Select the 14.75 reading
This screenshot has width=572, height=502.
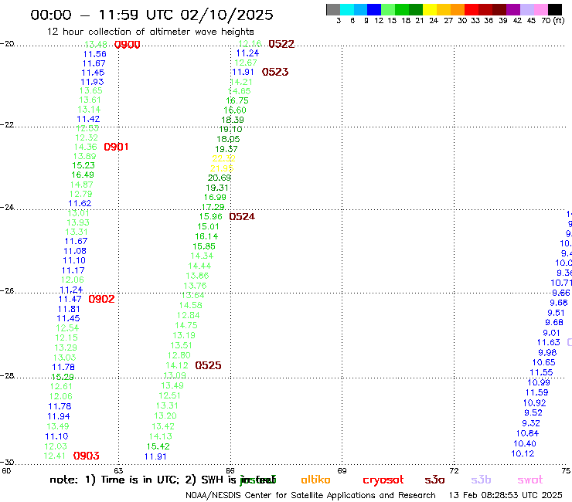click(x=186, y=325)
